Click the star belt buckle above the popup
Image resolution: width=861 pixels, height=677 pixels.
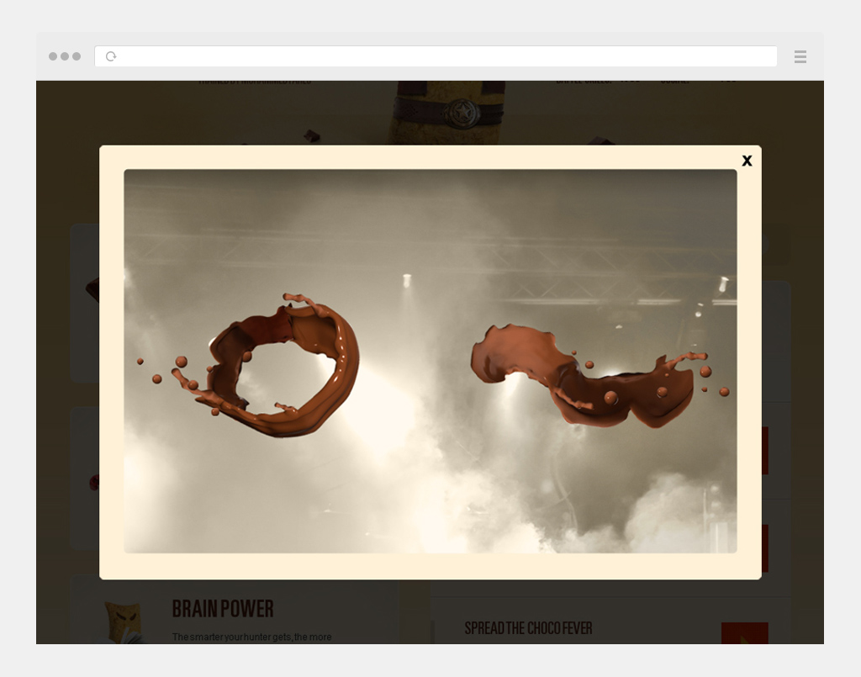tap(459, 112)
